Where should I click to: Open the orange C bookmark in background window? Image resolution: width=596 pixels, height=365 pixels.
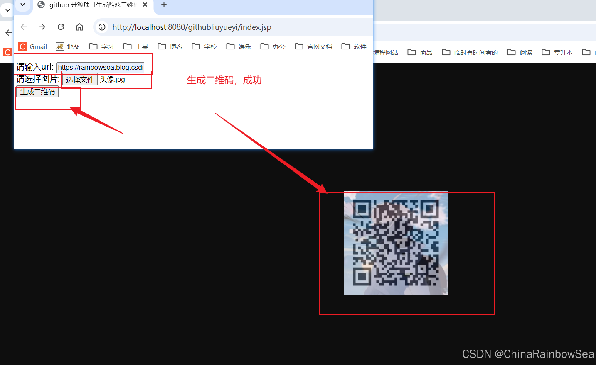point(7,52)
